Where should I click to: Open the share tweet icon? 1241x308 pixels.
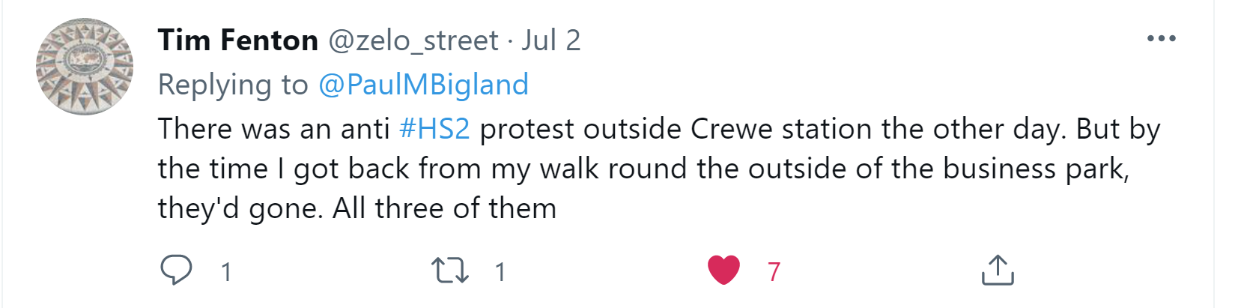[x=997, y=270]
